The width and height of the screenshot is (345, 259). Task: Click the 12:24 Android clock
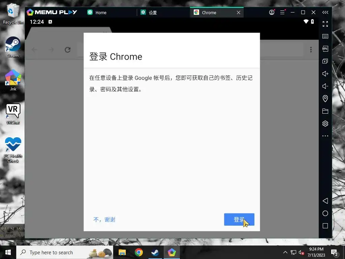click(37, 22)
